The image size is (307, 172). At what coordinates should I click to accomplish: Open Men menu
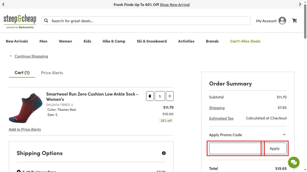click(x=43, y=41)
